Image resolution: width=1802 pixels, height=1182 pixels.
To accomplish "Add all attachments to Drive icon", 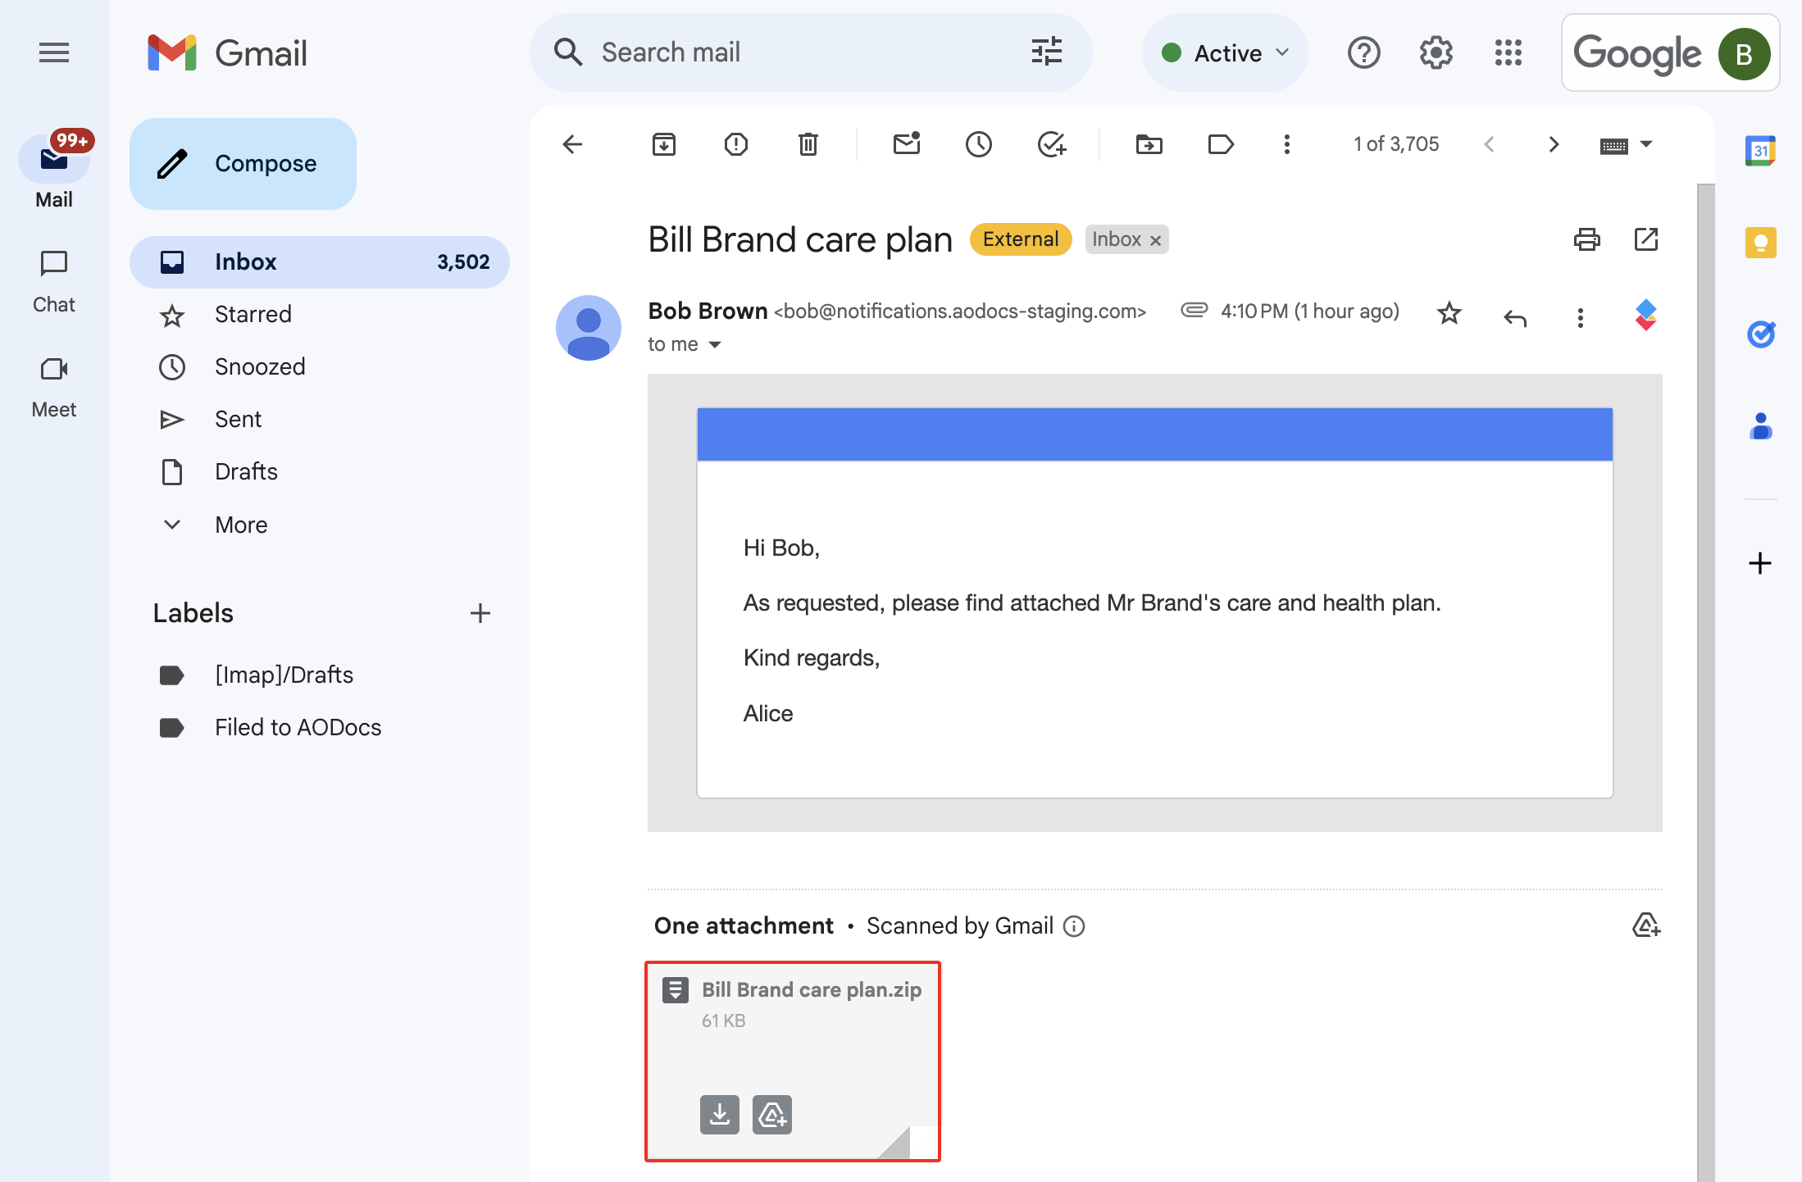I will pyautogui.click(x=1646, y=925).
